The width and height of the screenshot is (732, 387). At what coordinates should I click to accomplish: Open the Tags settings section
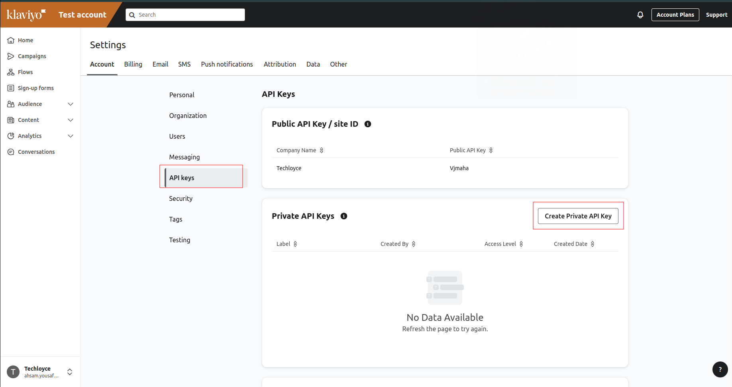[176, 219]
